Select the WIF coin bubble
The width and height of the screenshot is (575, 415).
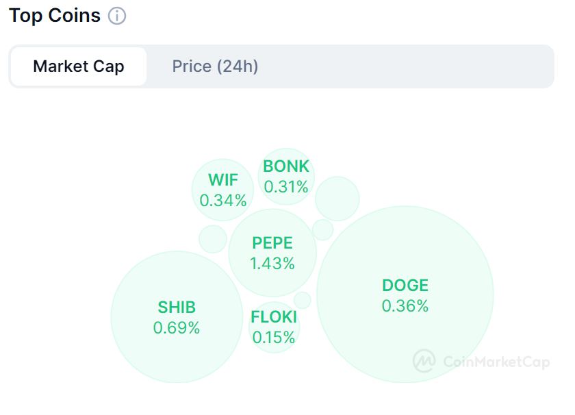[x=223, y=189]
